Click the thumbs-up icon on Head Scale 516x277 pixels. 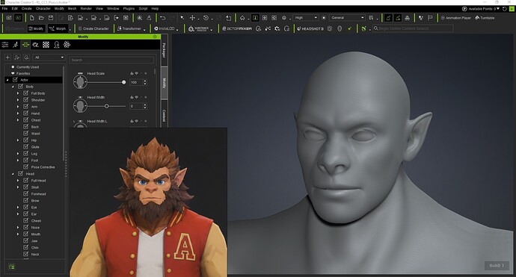[x=132, y=73]
